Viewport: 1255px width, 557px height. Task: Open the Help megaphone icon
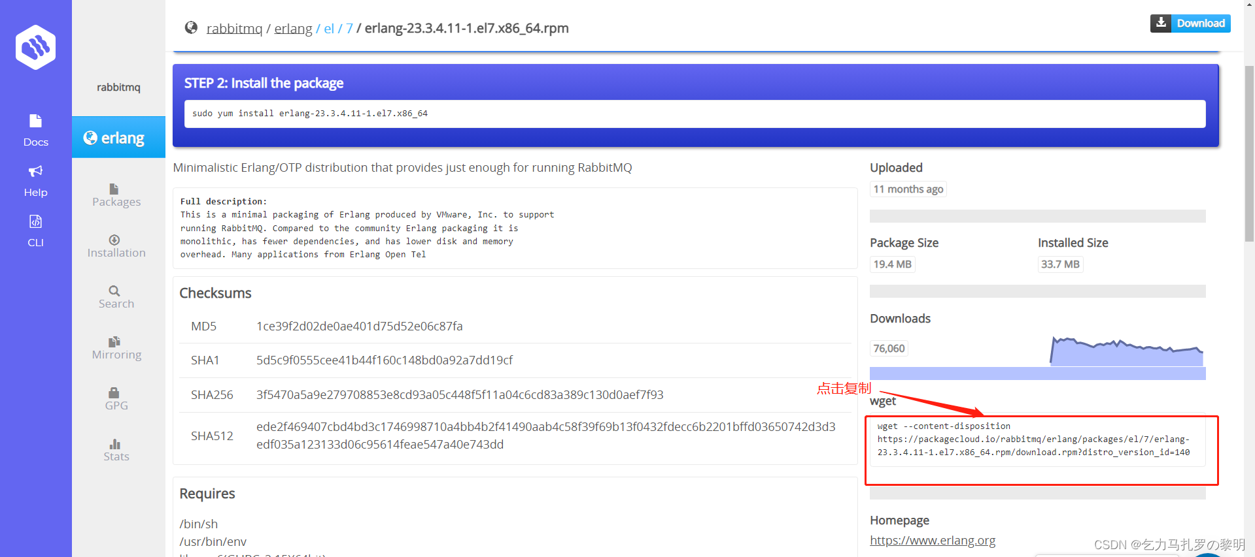pyautogui.click(x=35, y=171)
